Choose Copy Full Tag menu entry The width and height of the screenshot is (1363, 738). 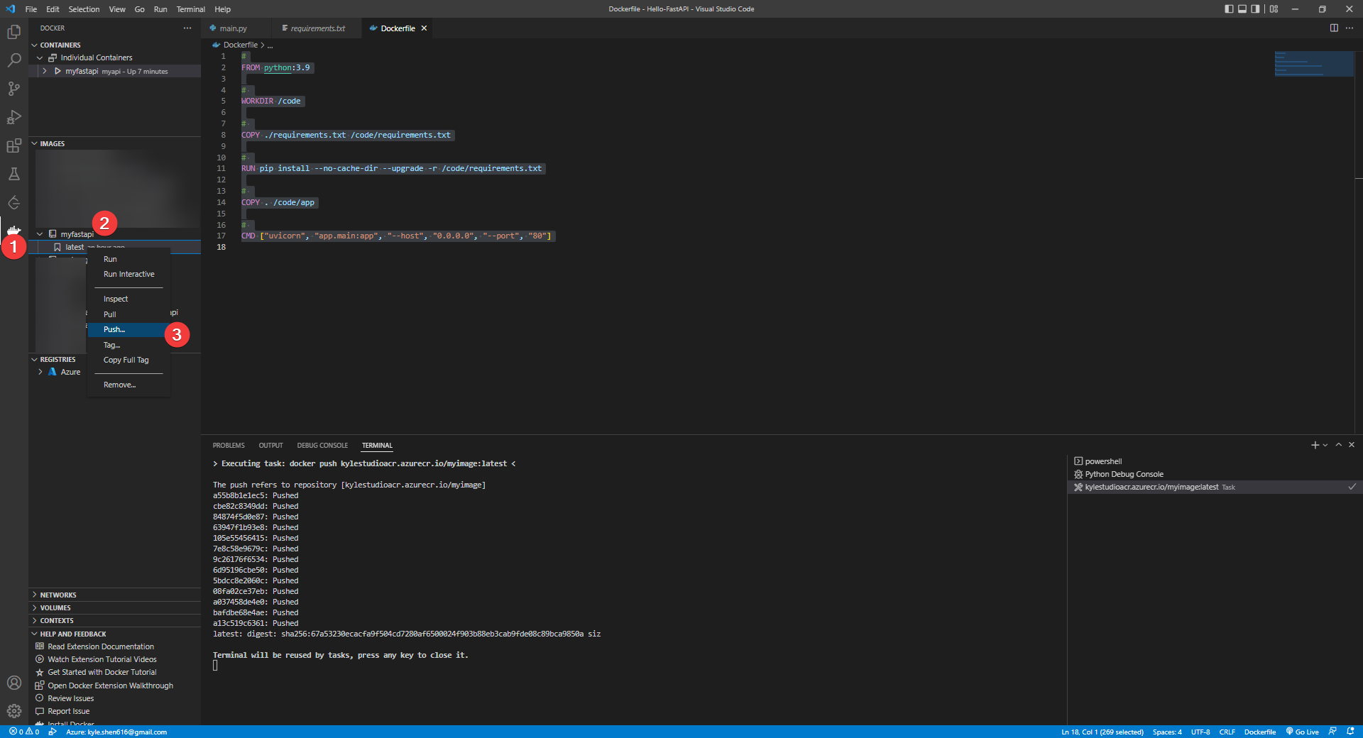(x=128, y=360)
